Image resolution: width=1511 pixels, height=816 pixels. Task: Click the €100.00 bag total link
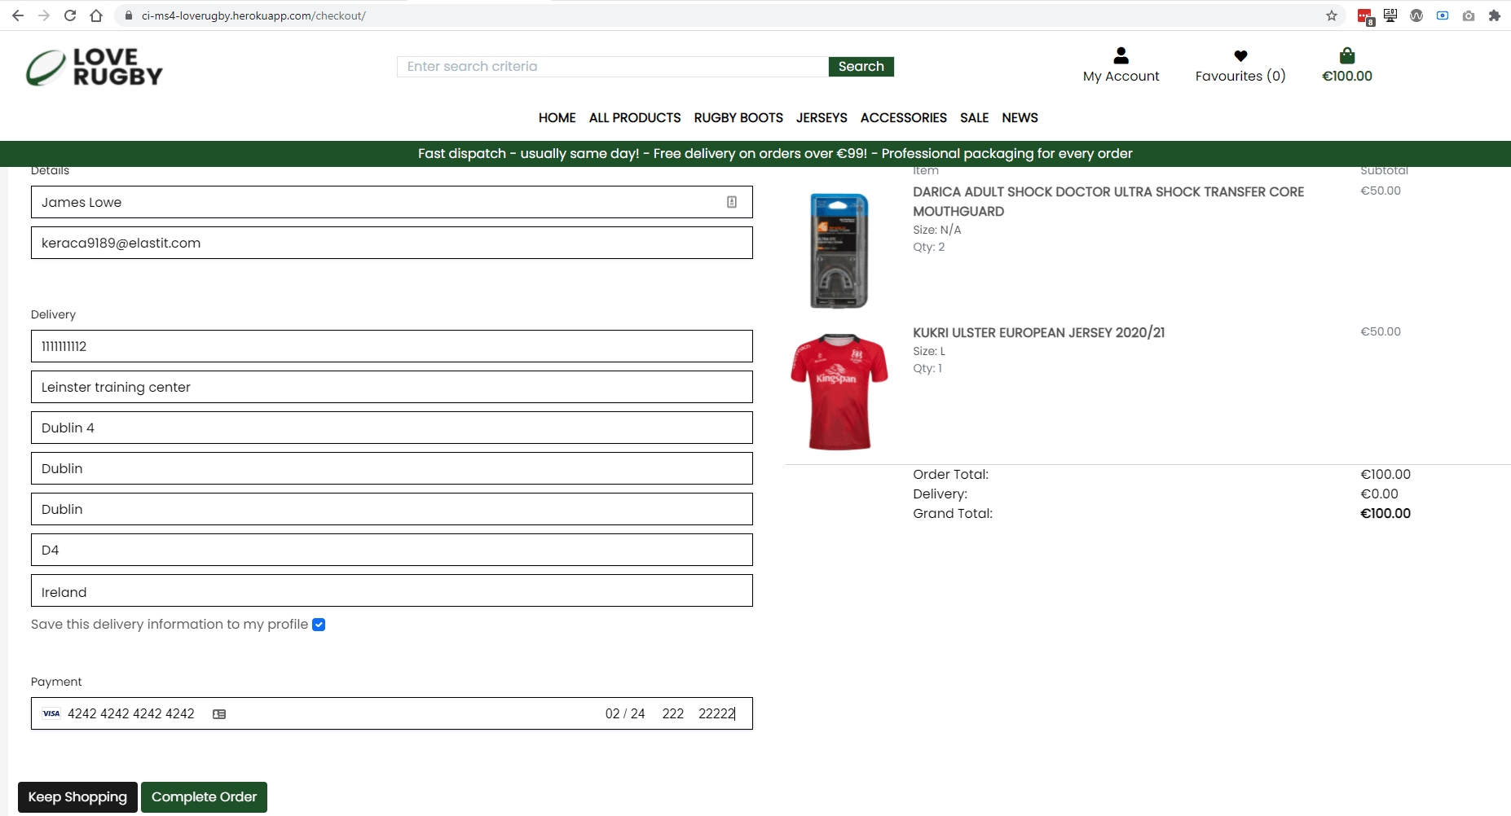pos(1347,77)
